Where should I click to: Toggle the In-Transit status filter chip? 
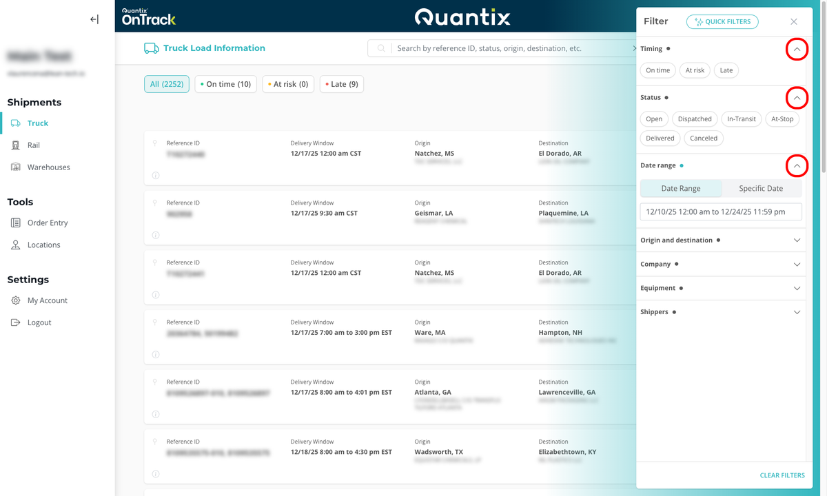(x=741, y=119)
